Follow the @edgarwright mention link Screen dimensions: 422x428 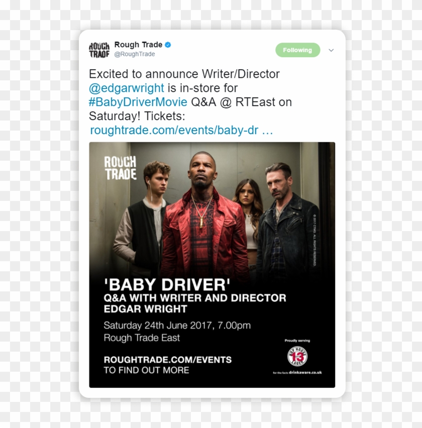(x=127, y=88)
